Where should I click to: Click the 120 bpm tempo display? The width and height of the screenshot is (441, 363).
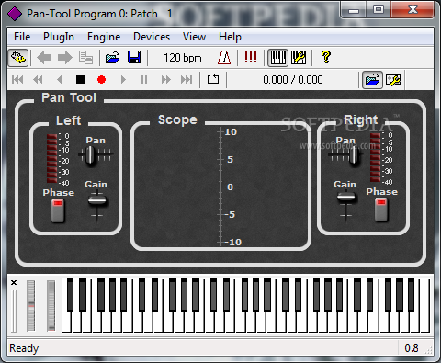coord(183,58)
